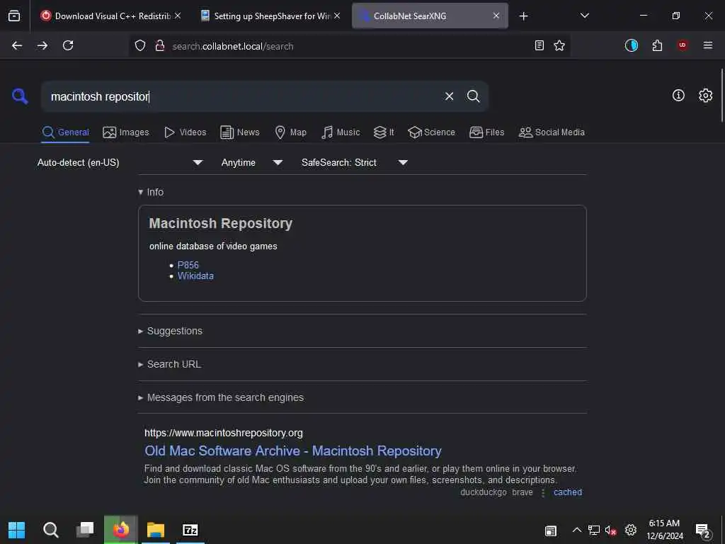Click the Firefox taskbar icon
Viewport: 725px width, 544px height.
coord(120,529)
